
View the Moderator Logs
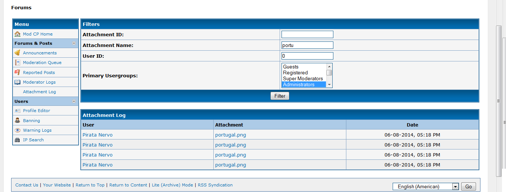pyautogui.click(x=39, y=82)
